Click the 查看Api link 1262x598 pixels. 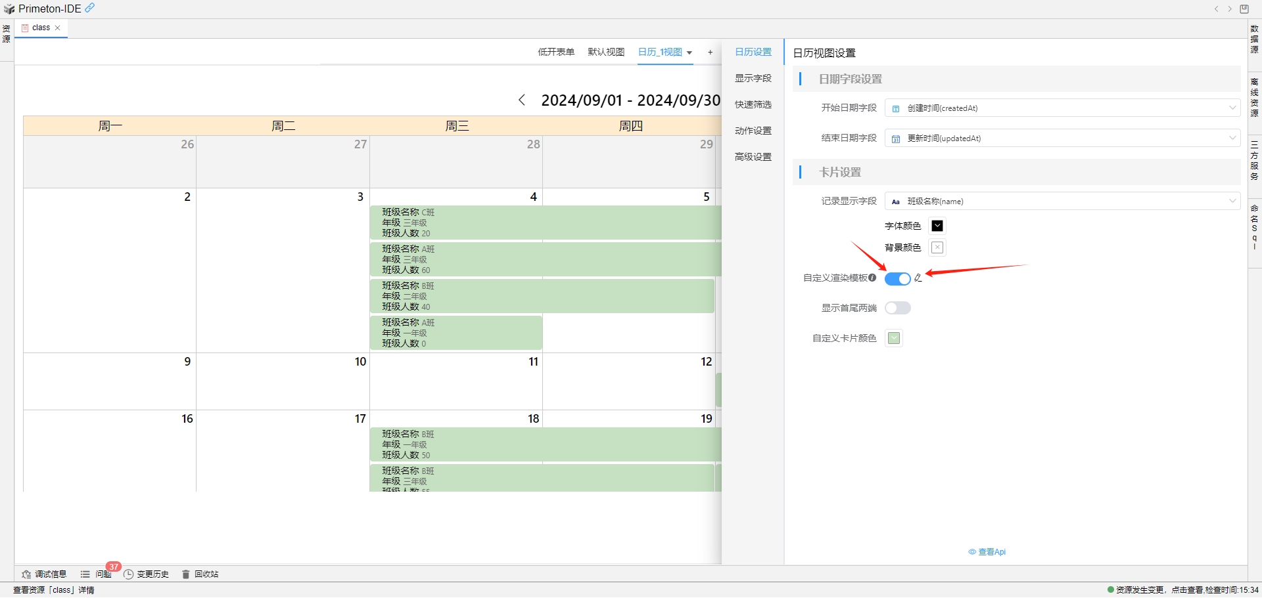coord(987,551)
